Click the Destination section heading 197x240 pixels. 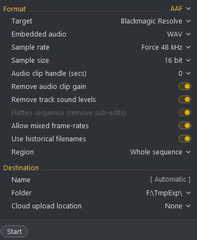pos(21,168)
